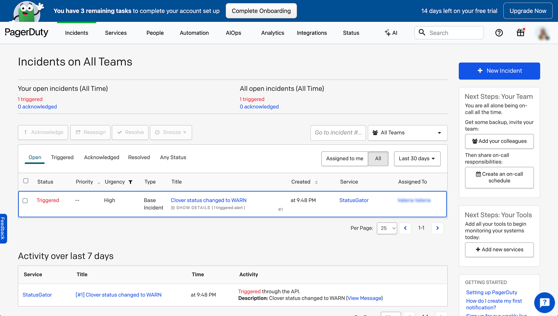Open the Feedback side tab
The width and height of the screenshot is (558, 316).
(x=3, y=229)
